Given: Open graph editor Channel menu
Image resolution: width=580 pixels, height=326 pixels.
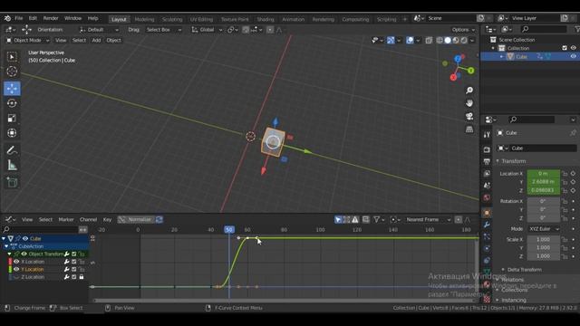Looking at the screenshot, I should point(88,219).
